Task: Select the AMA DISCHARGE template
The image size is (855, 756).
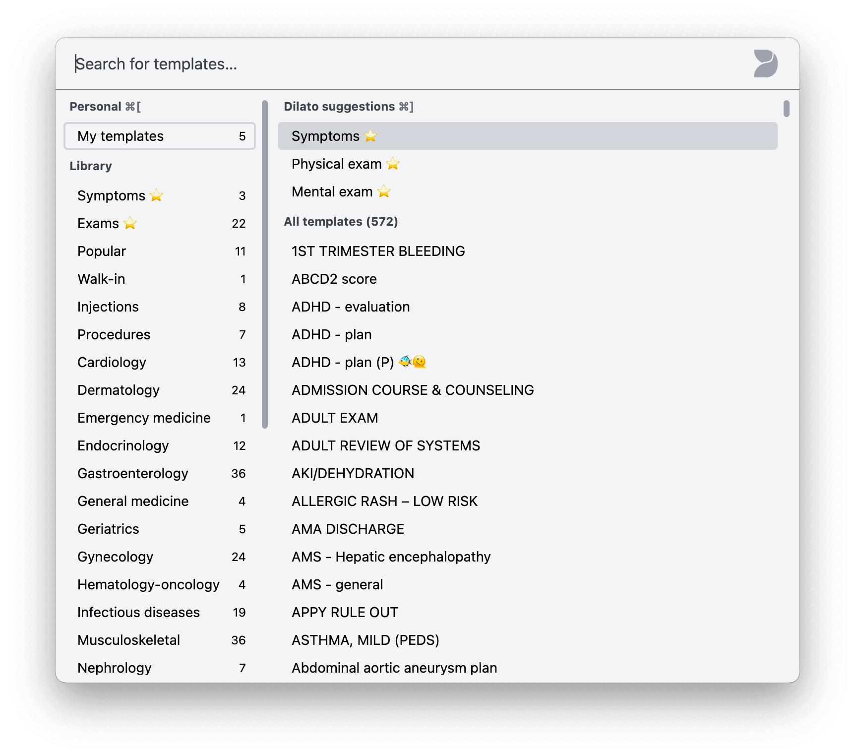Action: pos(347,529)
